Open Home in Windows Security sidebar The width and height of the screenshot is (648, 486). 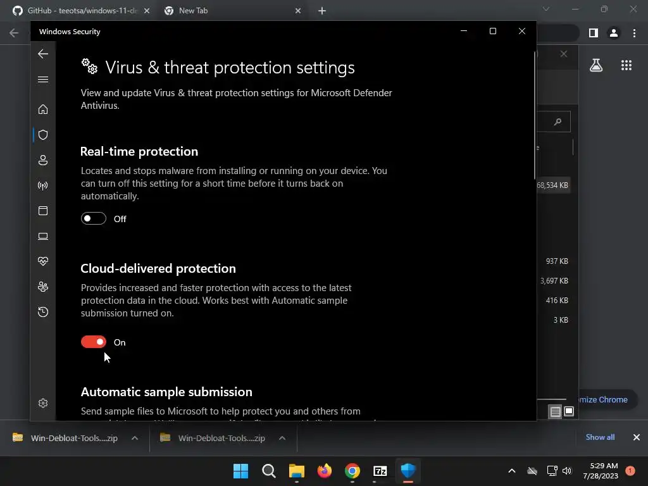click(43, 109)
